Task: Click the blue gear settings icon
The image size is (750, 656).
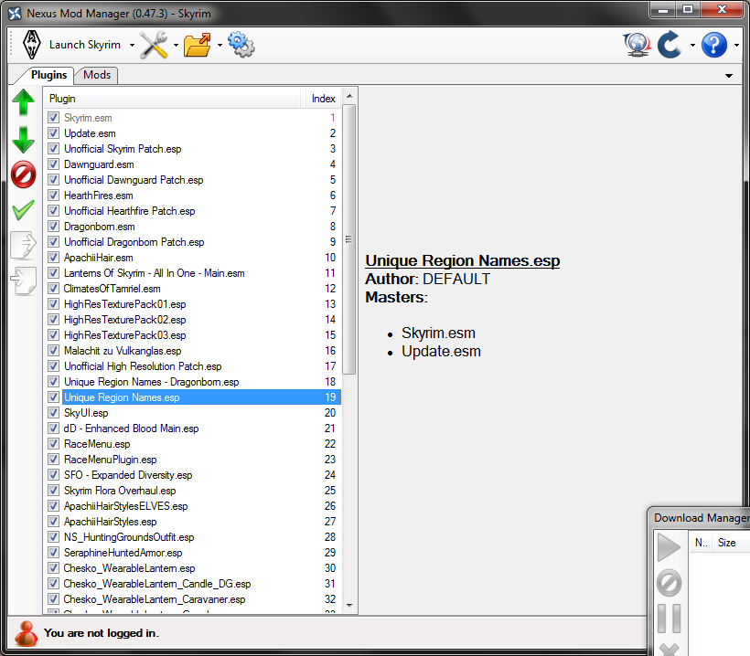Action: [x=241, y=44]
